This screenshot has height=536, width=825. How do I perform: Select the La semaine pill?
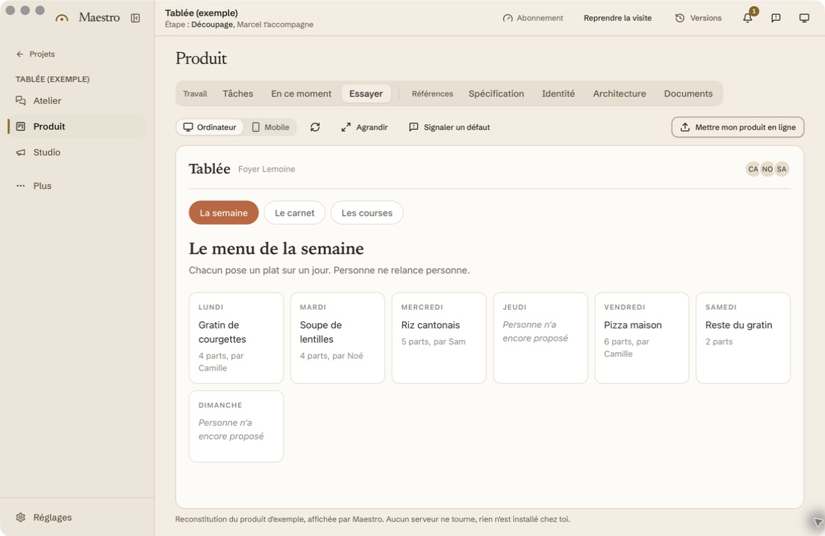click(223, 213)
